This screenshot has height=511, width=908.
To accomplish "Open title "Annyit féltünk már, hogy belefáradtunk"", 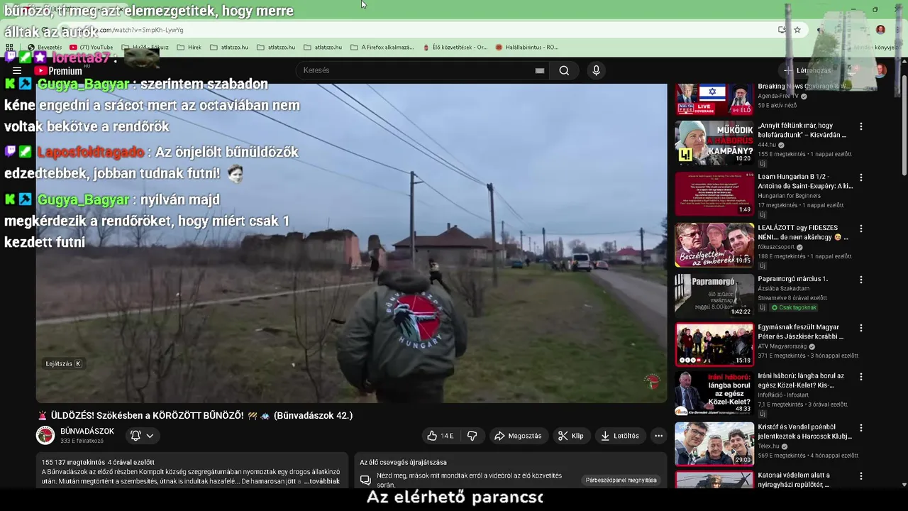I will [x=802, y=130].
